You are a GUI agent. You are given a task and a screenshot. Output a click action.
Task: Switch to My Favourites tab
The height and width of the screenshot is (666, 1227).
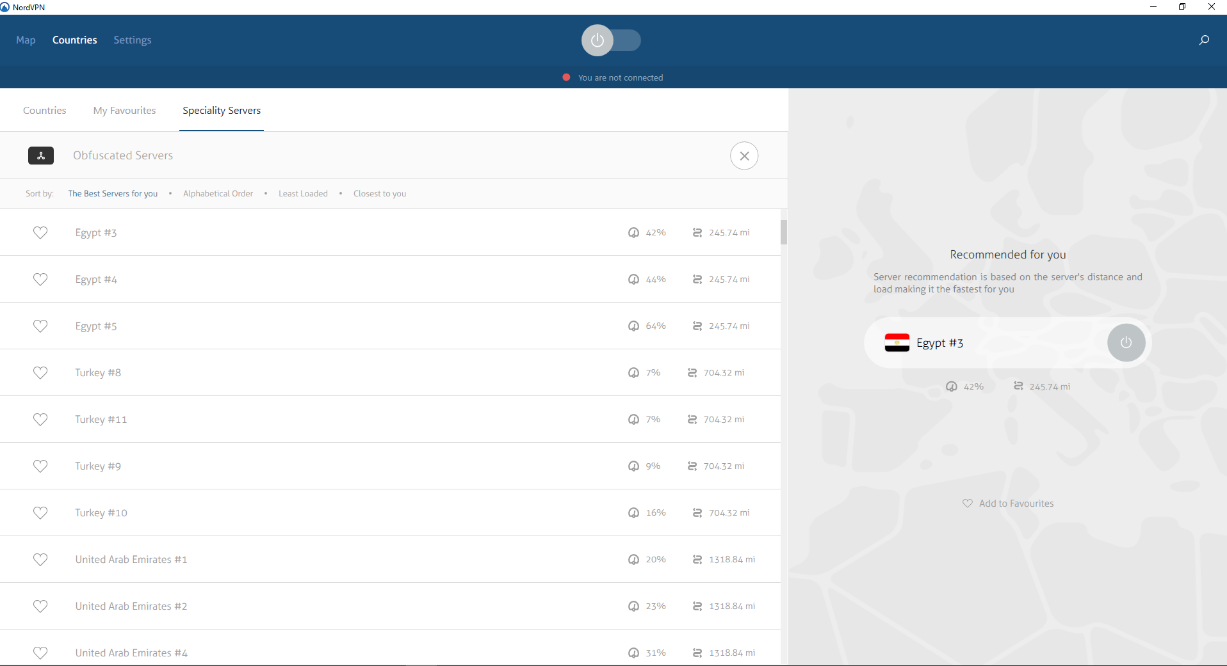tap(124, 110)
